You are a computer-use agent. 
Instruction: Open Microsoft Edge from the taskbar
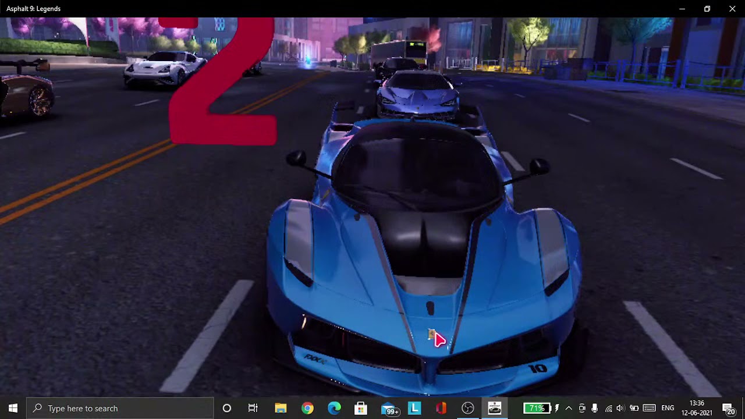pyautogui.click(x=334, y=409)
